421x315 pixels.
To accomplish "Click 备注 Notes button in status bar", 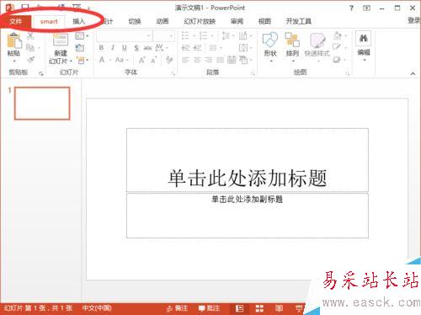I will [x=177, y=308].
